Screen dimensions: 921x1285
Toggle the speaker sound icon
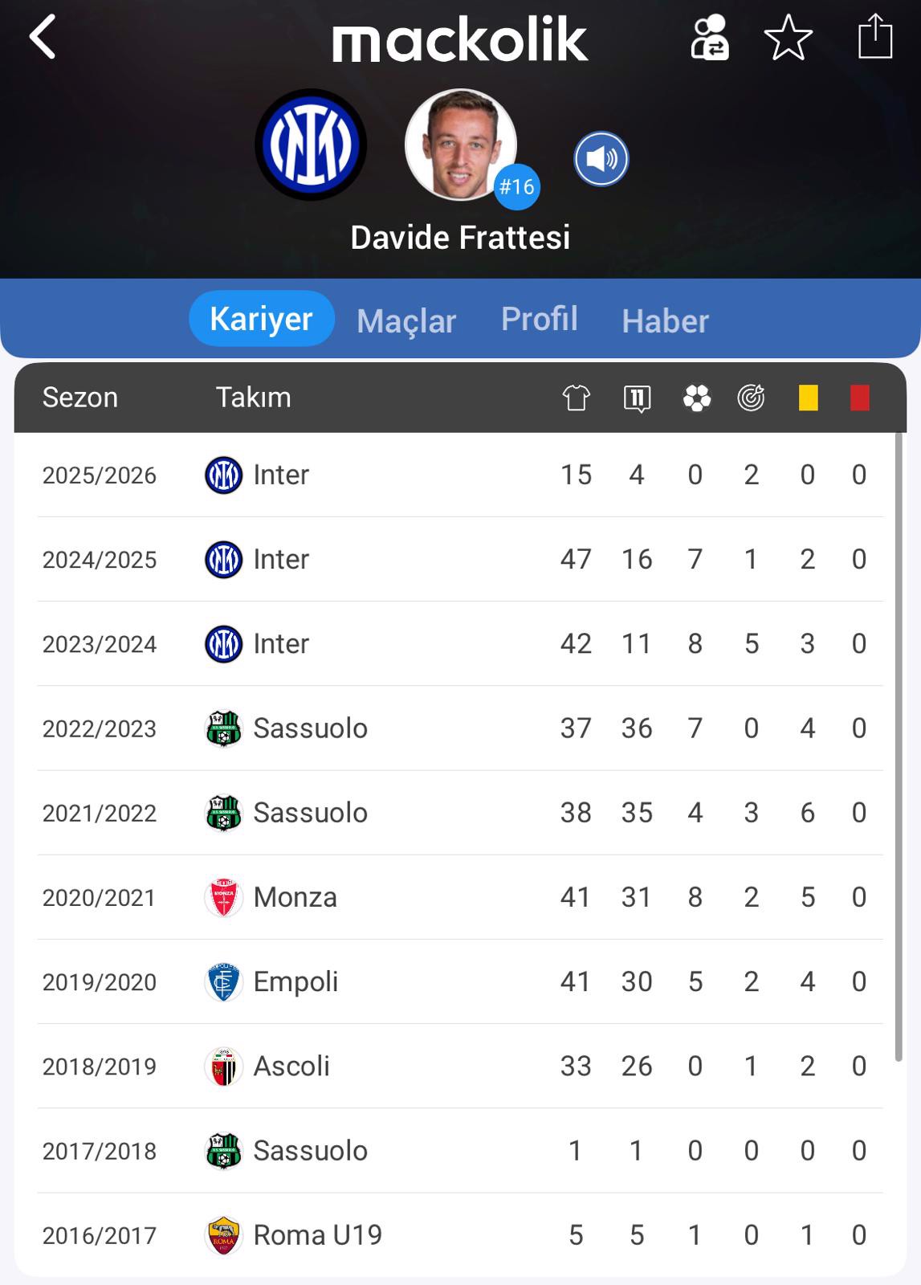click(601, 159)
